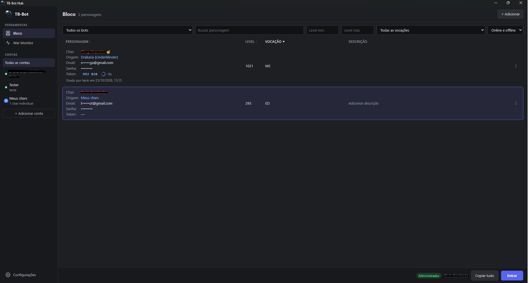Viewport: 529px width, 283px height.
Task: Click Adicionar conta button
Action: 29,113
